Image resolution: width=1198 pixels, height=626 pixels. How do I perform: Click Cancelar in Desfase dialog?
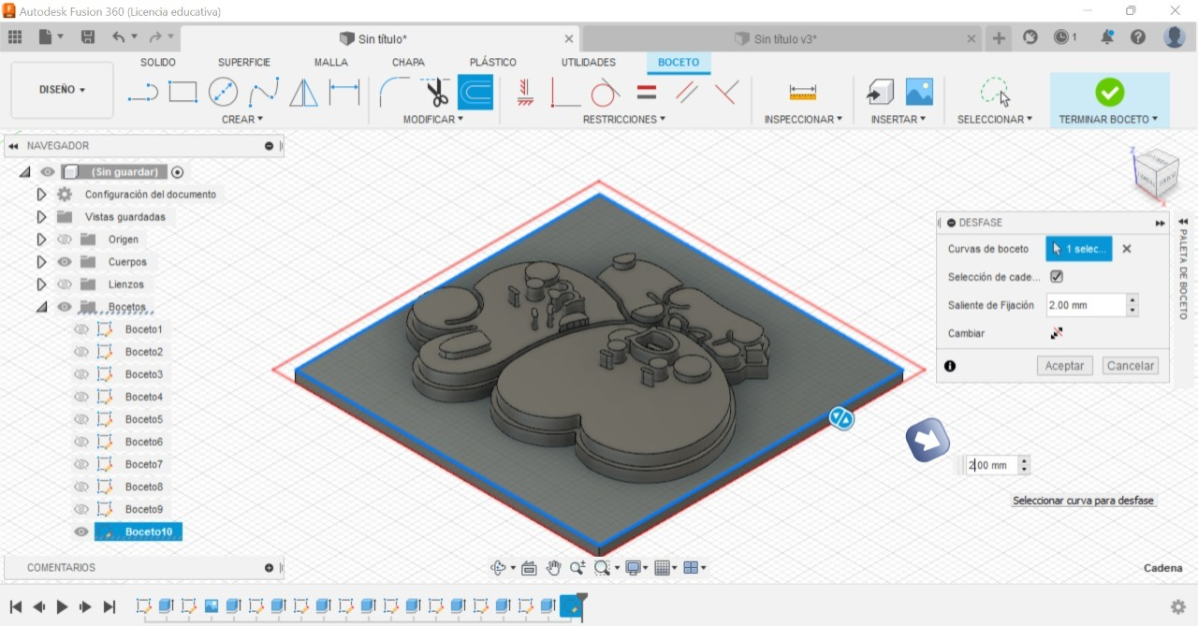click(1131, 366)
